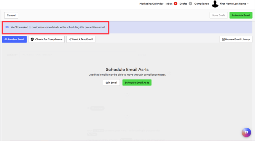This screenshot has width=255, height=141.
Task: Expand the First Name Last Name dropdown
Action: (234, 3)
